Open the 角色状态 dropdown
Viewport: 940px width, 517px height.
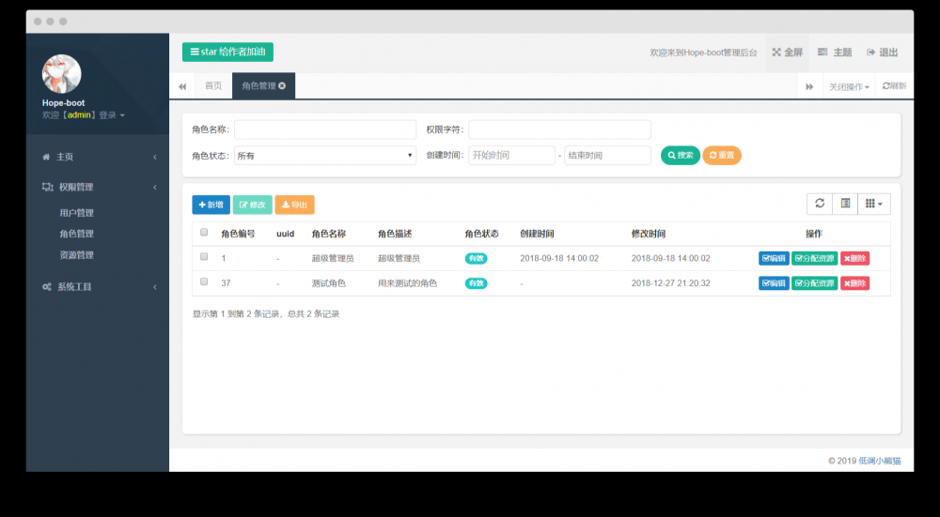pos(325,156)
